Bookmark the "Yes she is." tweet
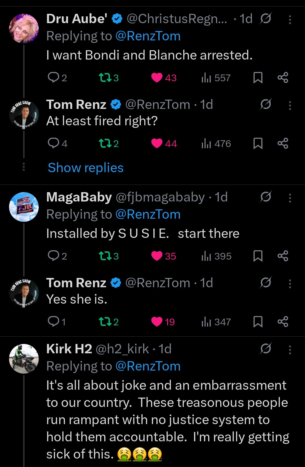Image resolution: width=305 pixels, height=467 pixels. (x=258, y=321)
